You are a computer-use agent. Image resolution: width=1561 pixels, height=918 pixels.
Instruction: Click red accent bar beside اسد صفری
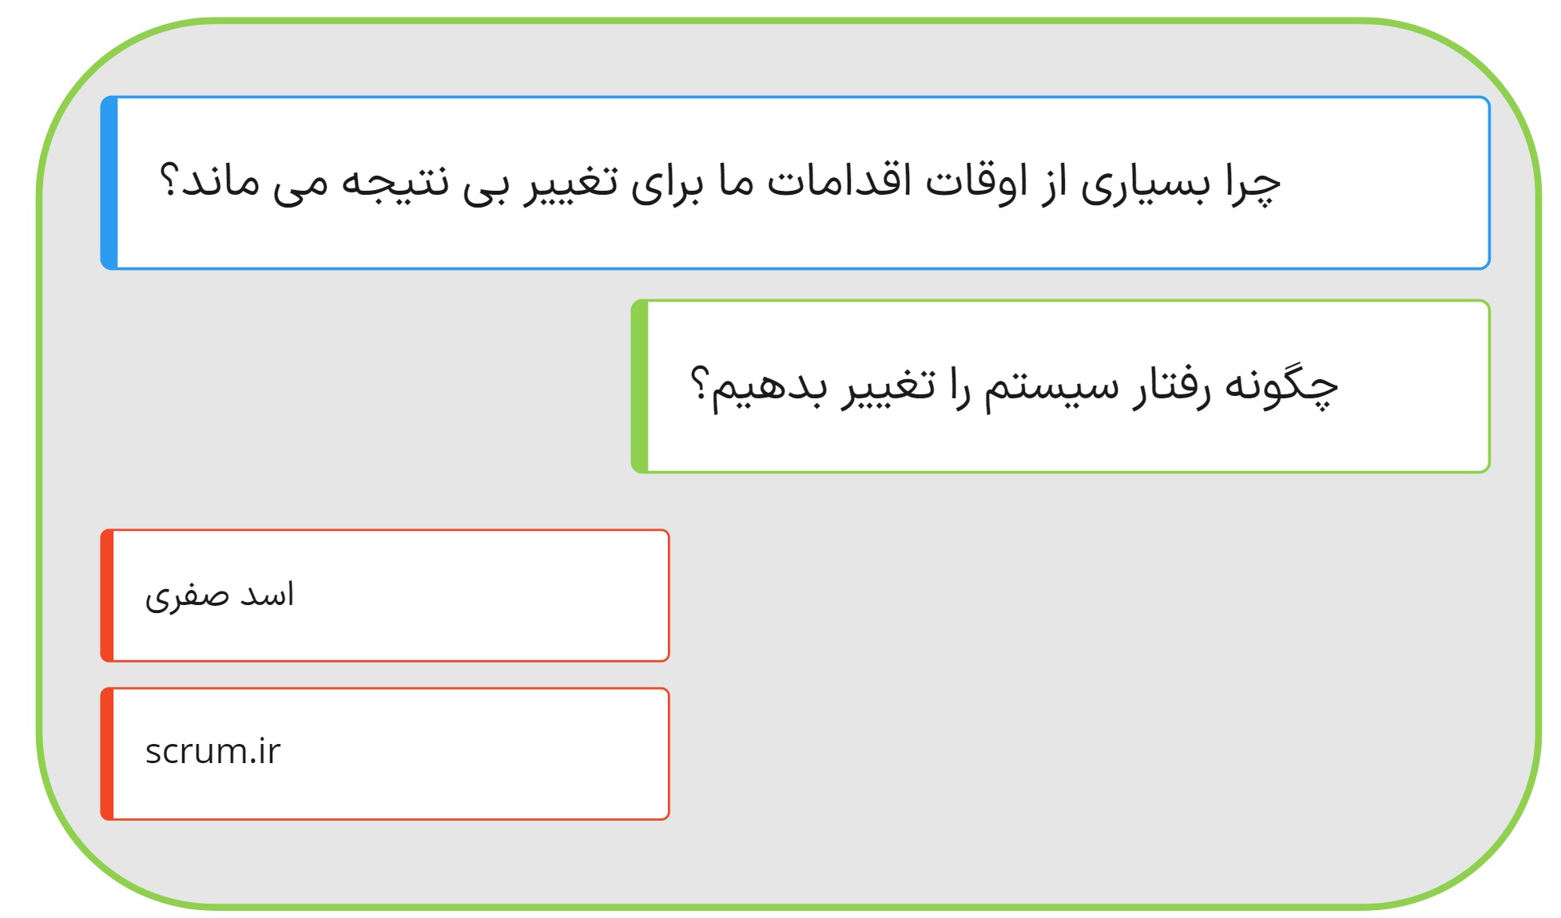coord(107,596)
